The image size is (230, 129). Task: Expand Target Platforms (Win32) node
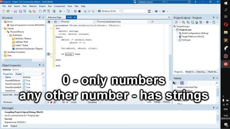pos(177,37)
